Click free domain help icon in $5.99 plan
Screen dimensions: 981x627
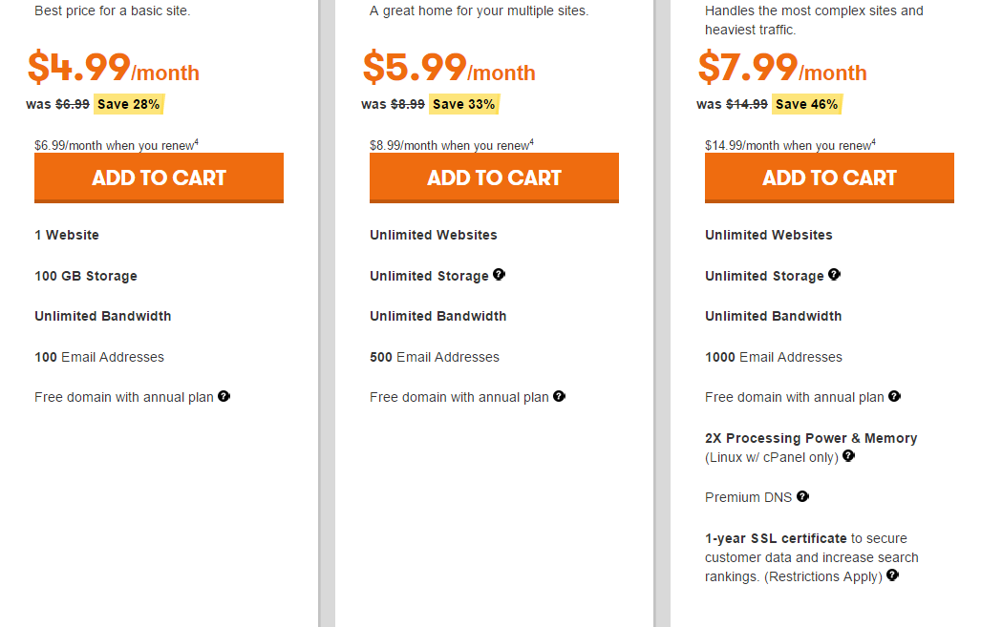click(x=559, y=396)
